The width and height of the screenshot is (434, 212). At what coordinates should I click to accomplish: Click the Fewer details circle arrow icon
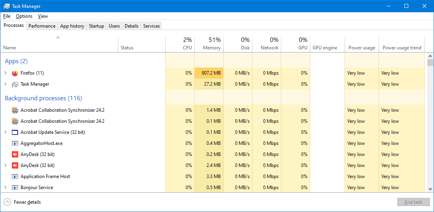(7, 202)
